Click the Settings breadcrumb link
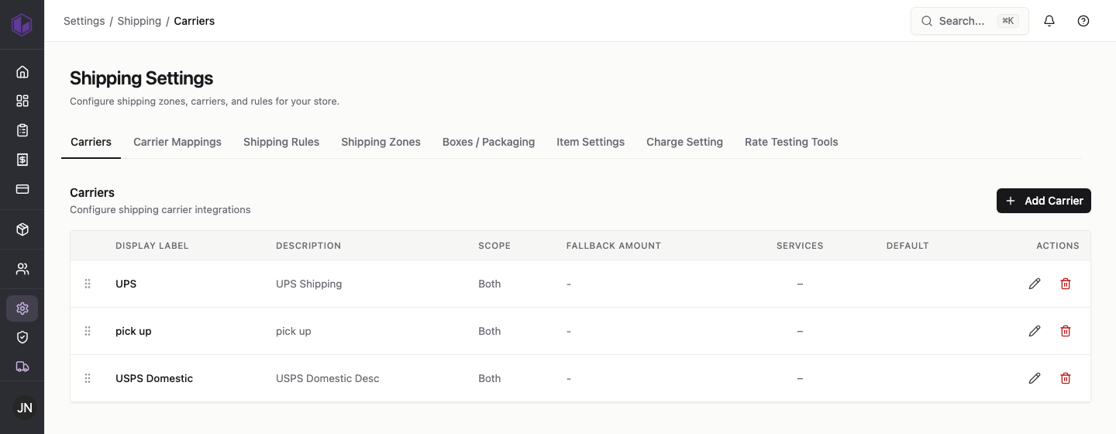The width and height of the screenshot is (1116, 434). pos(84,21)
